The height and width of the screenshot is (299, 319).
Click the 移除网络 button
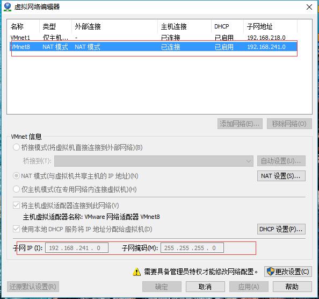(x=289, y=124)
